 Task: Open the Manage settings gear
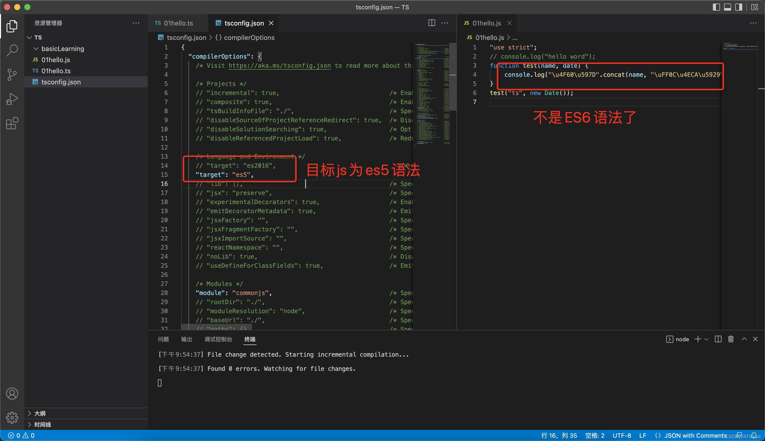[12, 418]
